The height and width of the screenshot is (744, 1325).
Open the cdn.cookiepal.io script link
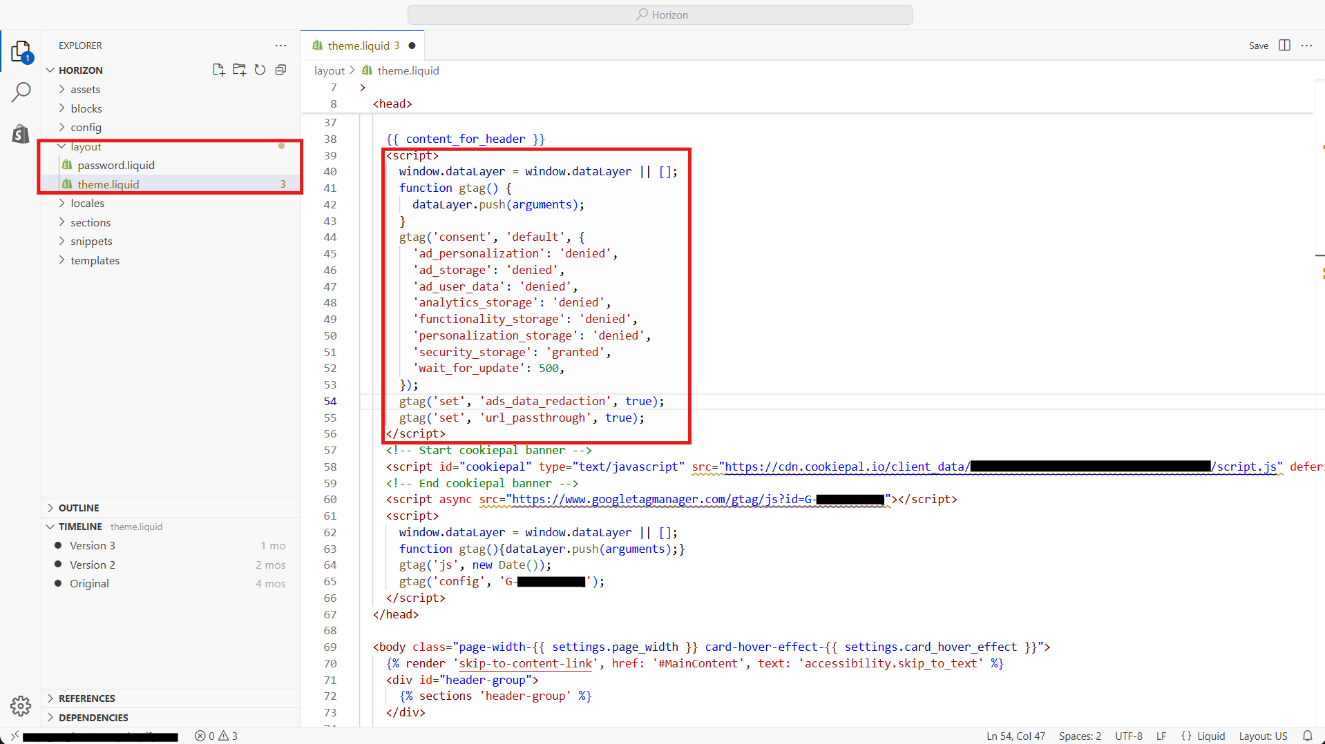click(829, 467)
